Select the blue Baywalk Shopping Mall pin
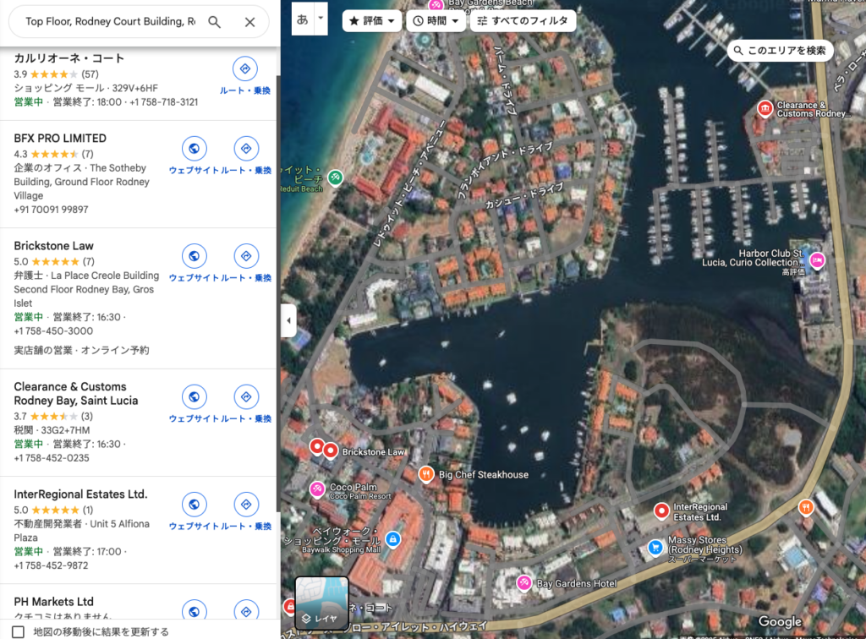The width and height of the screenshot is (866, 639). [x=392, y=538]
